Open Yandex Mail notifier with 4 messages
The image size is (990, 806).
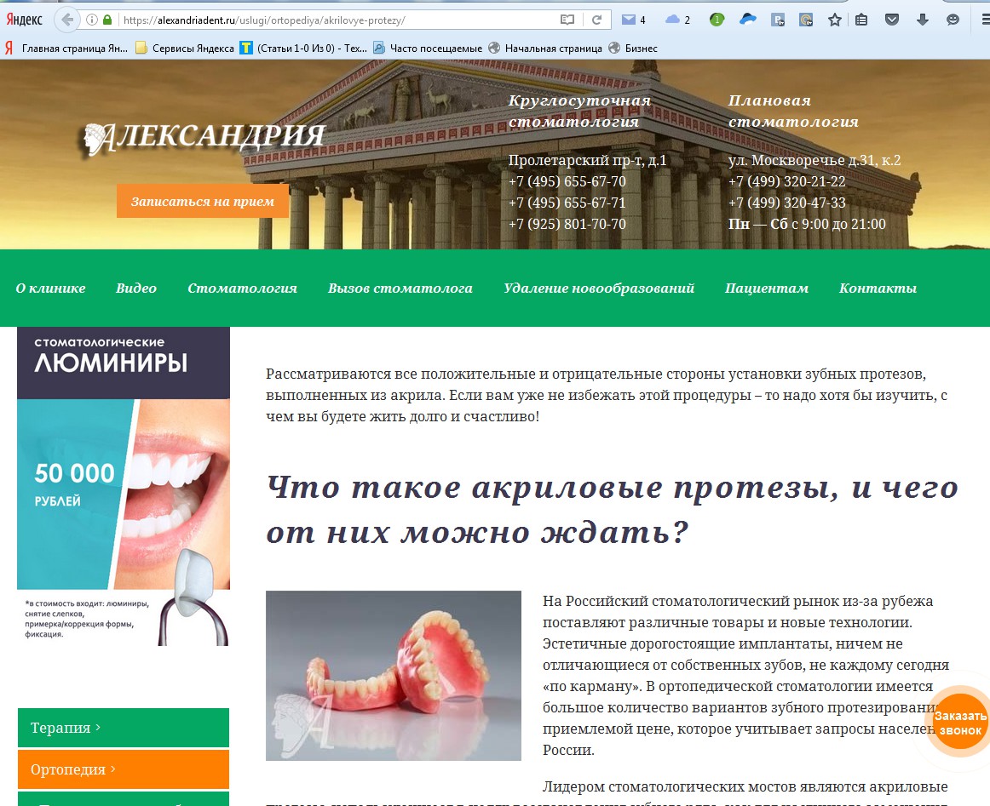pos(633,20)
